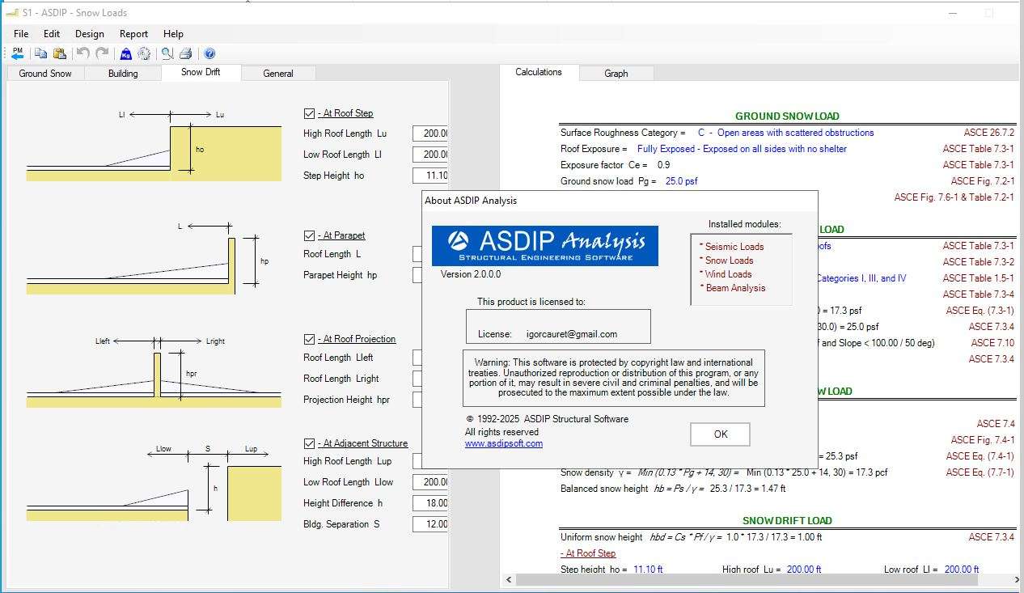This screenshot has width=1024, height=593.
Task: Open the Design menu
Action: [89, 34]
